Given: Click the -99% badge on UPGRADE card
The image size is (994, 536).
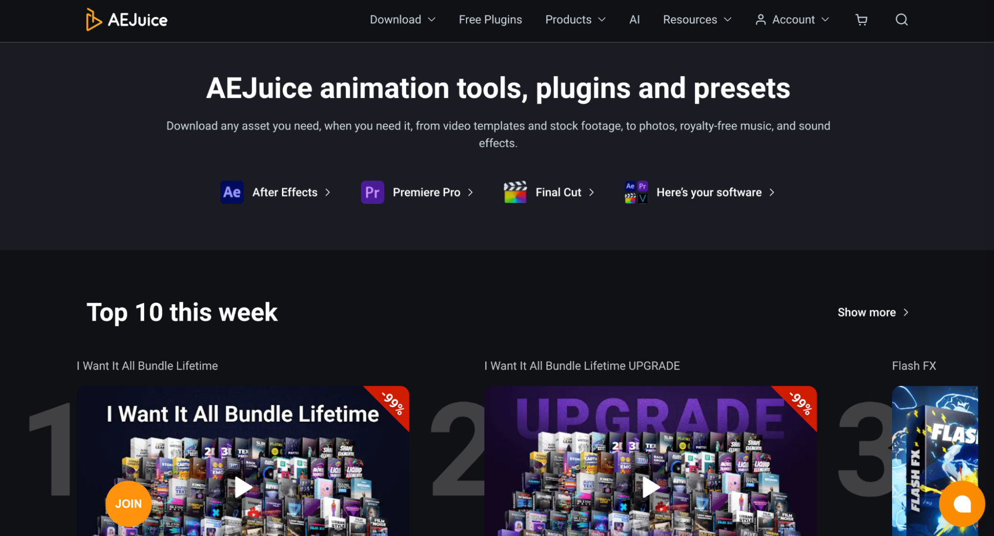Looking at the screenshot, I should pos(801,403).
